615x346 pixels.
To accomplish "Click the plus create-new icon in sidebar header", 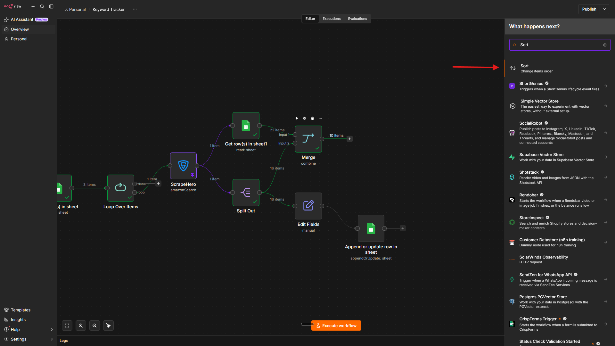I will [33, 6].
